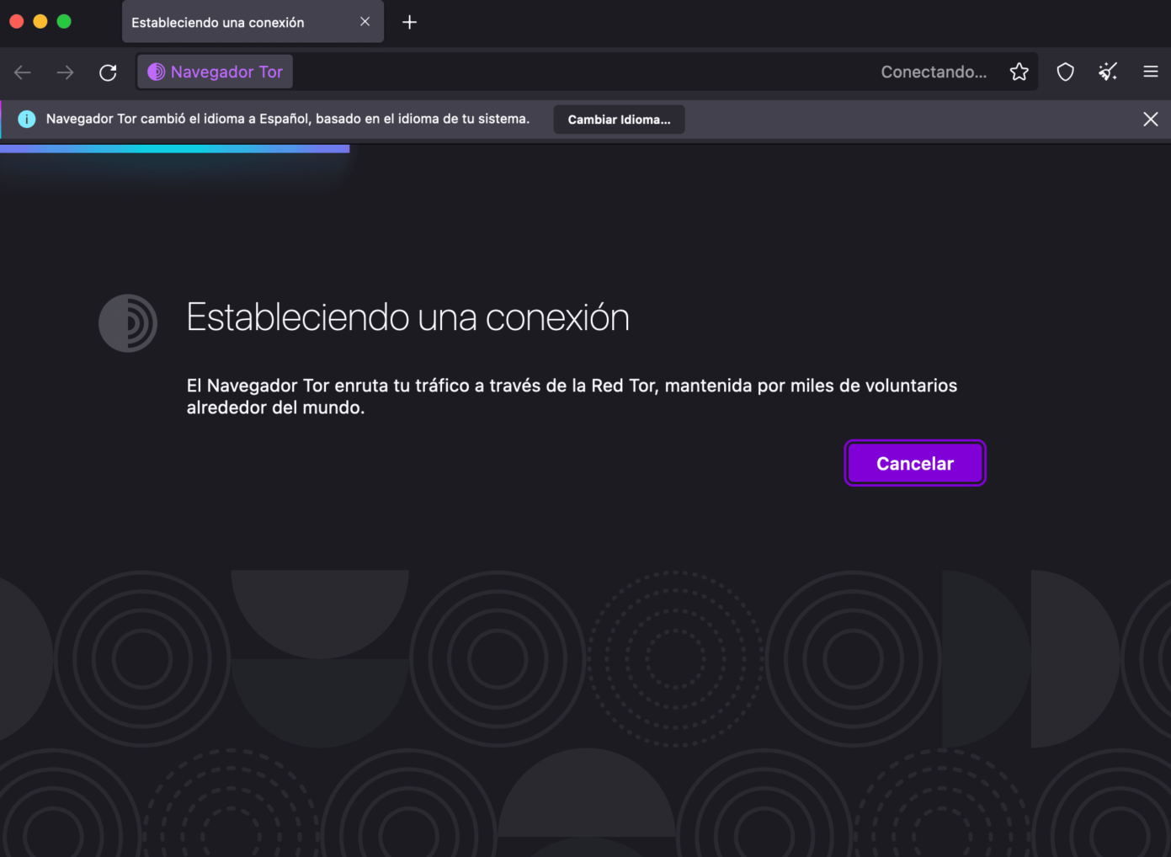This screenshot has width=1171, height=857.
Task: Reload the current page
Action: [x=108, y=72]
